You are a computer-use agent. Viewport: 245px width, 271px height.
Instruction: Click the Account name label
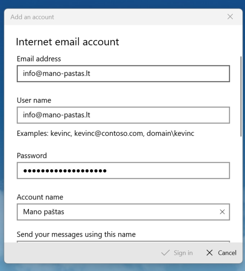click(x=40, y=197)
